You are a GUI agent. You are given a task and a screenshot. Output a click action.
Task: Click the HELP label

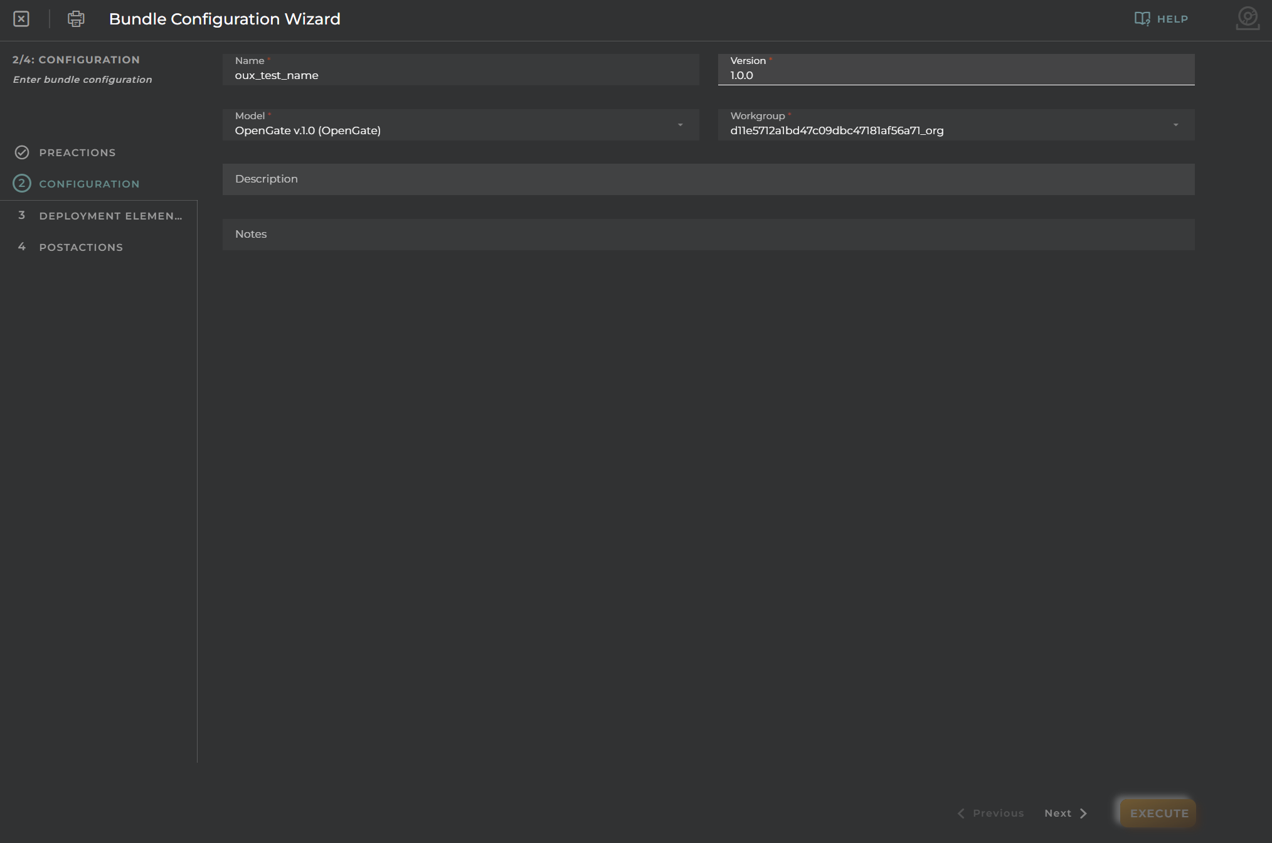pos(1172,19)
